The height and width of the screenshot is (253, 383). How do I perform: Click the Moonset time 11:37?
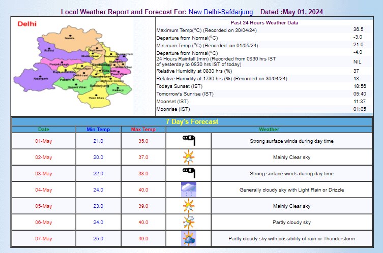(x=360, y=101)
